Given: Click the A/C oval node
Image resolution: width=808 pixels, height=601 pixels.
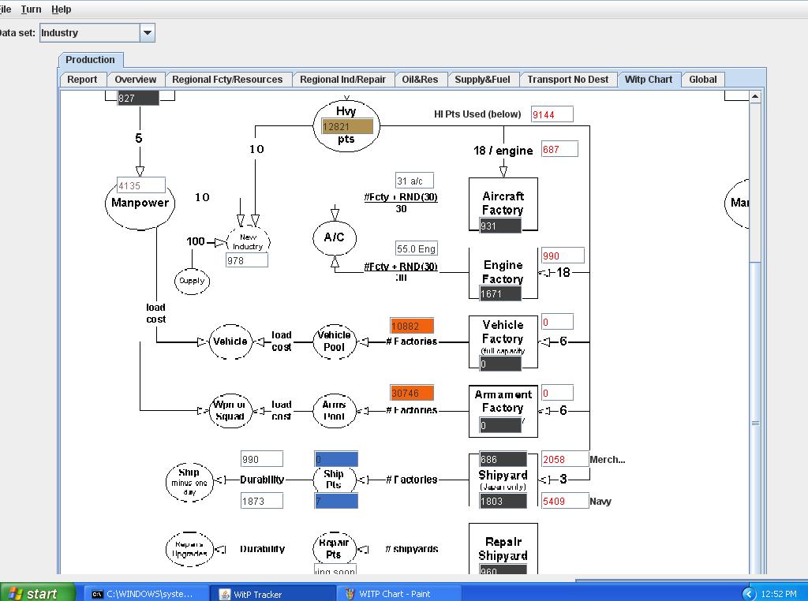Looking at the screenshot, I should pyautogui.click(x=334, y=237).
